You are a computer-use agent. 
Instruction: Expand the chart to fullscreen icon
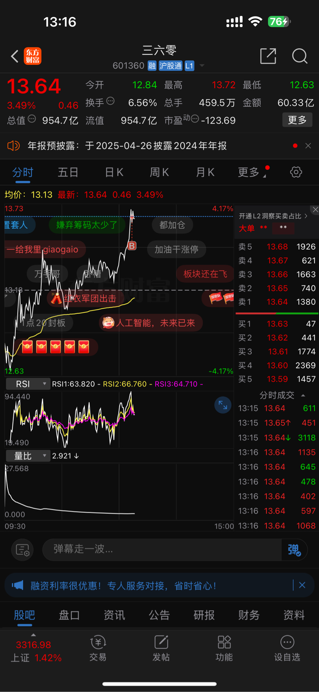coord(223,405)
